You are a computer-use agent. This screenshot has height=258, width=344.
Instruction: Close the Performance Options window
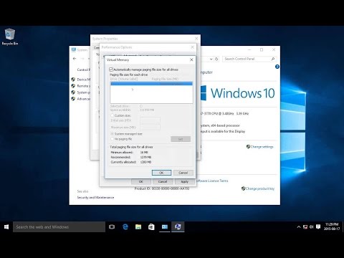[x=192, y=47]
